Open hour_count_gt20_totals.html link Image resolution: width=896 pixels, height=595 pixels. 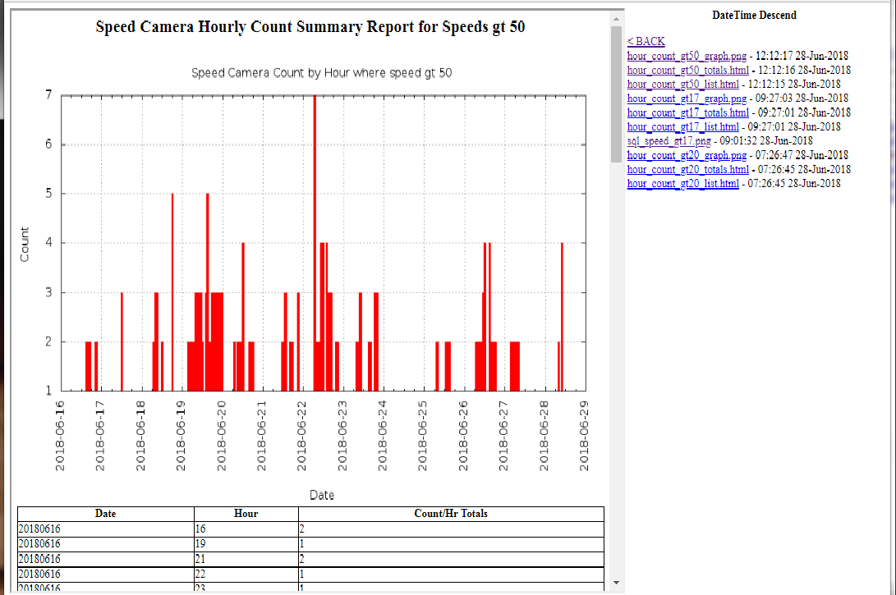click(x=687, y=169)
